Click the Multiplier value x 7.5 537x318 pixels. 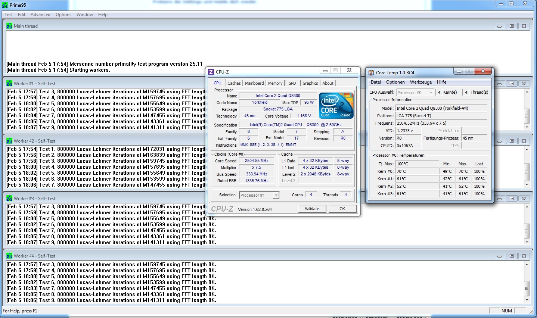pyautogui.click(x=257, y=168)
